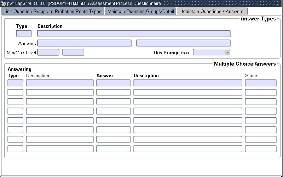Screen dimensions: 283x177
Task: Click the first Answers input field
Action: coord(84,43)
